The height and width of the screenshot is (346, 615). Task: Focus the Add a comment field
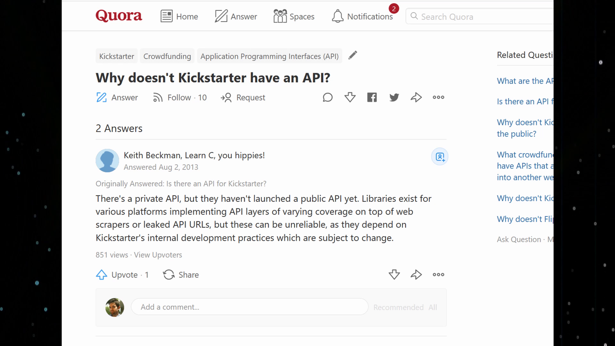tap(250, 307)
